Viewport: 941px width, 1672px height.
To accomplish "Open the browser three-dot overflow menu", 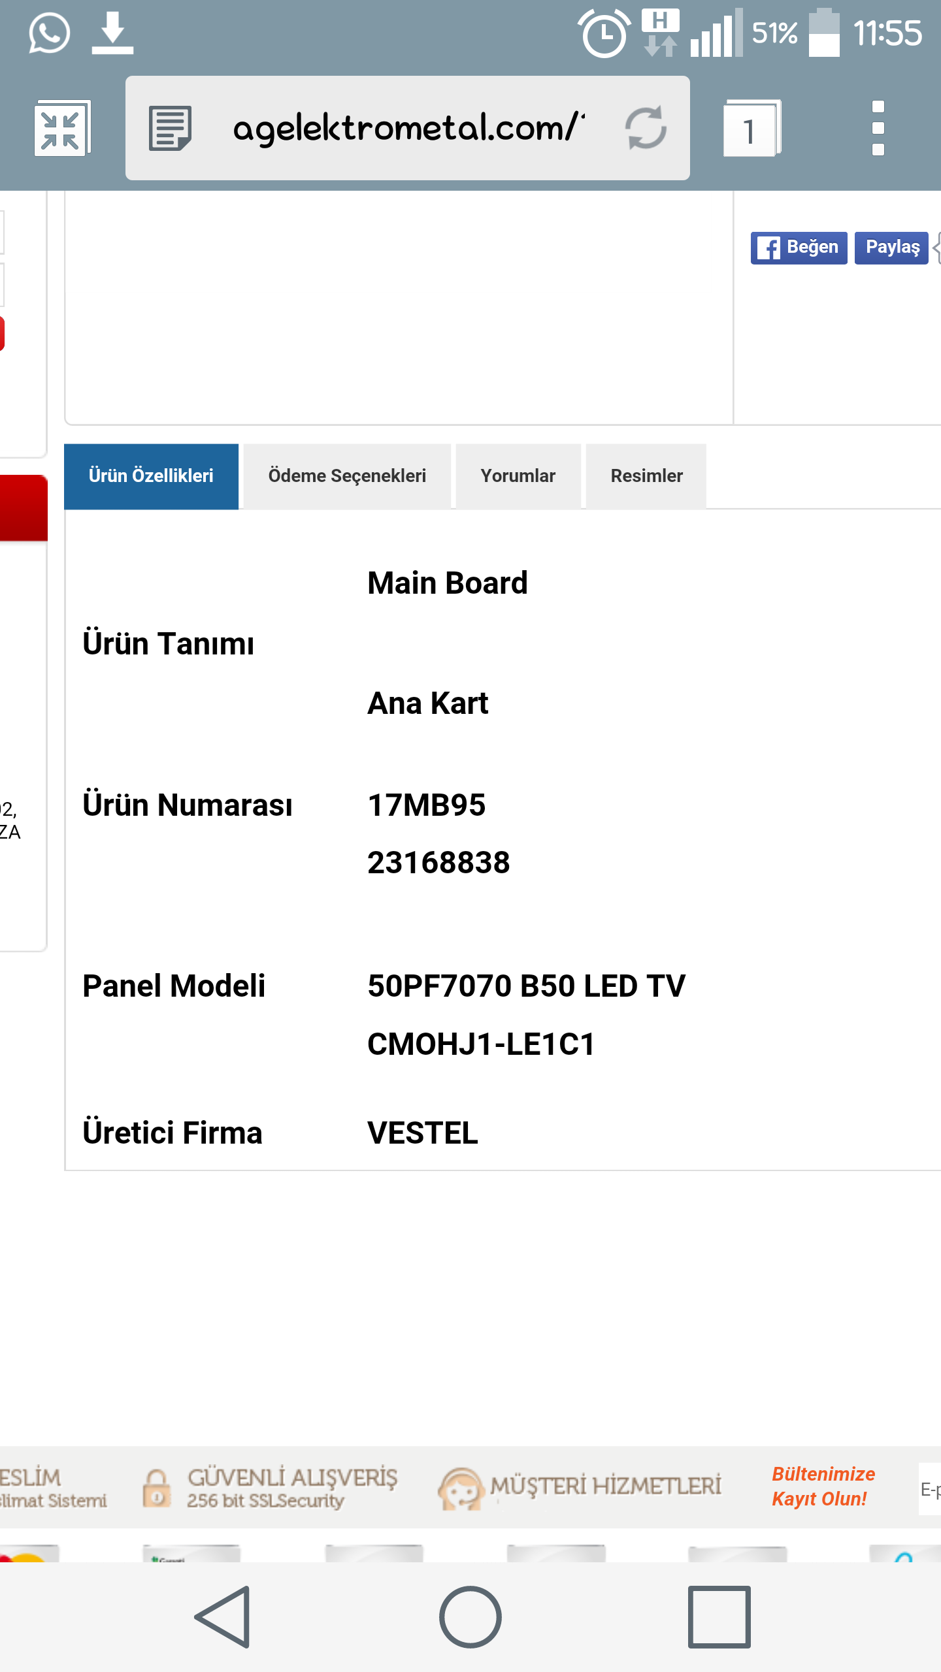I will [878, 128].
